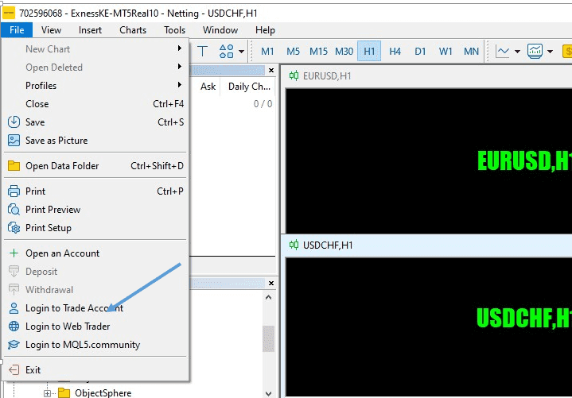The image size is (572, 398).
Task: Open the Help menu
Action: [x=265, y=30]
